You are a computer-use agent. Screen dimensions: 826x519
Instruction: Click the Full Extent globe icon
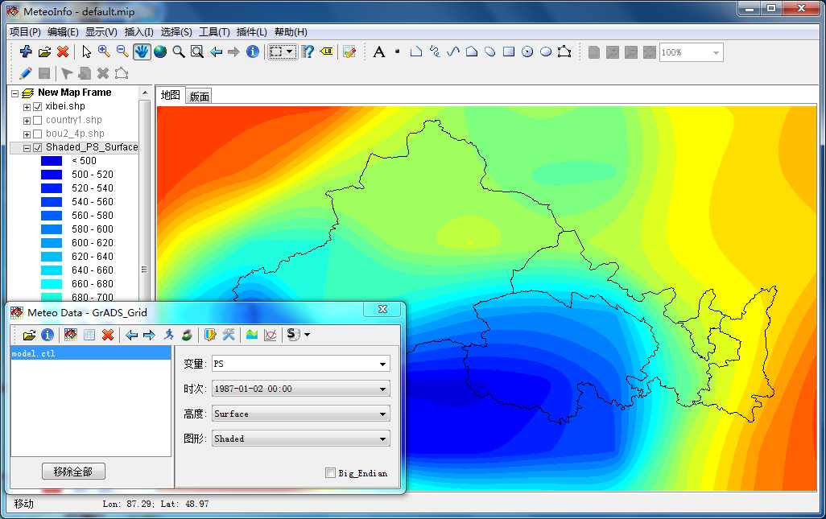coord(160,51)
